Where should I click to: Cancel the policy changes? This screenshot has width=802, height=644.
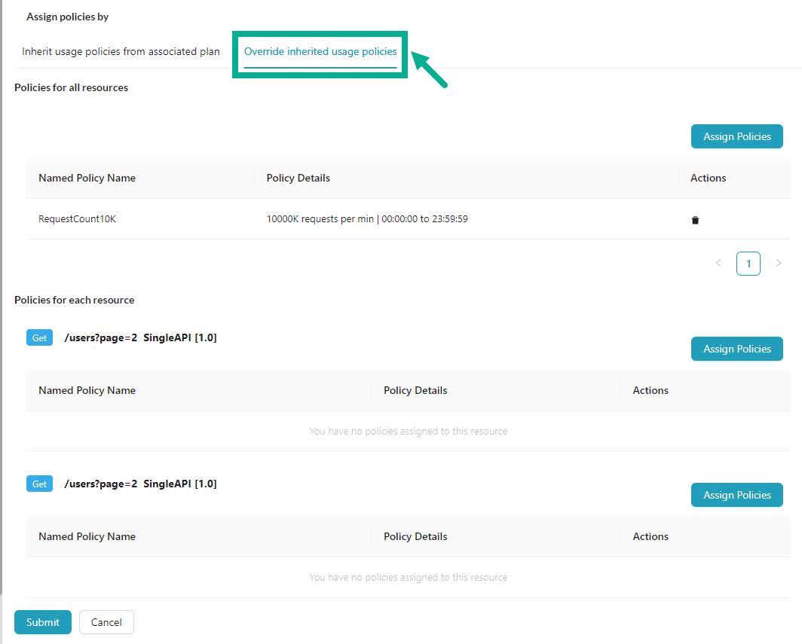tap(106, 622)
